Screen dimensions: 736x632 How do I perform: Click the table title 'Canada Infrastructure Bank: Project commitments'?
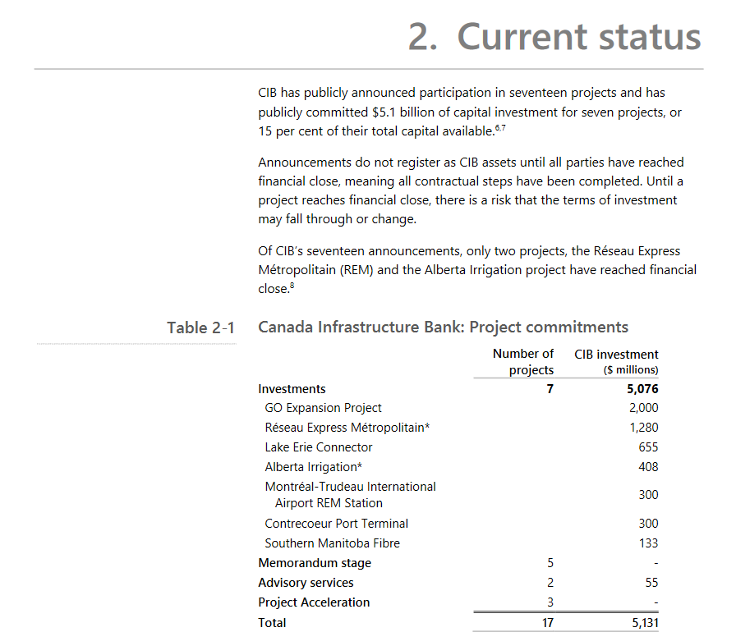pos(443,327)
